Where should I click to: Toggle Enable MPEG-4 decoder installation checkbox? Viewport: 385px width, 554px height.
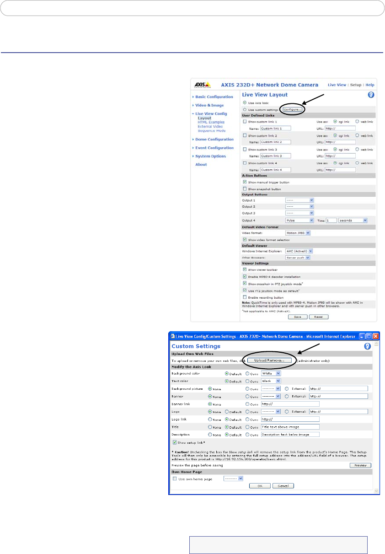[245, 276]
